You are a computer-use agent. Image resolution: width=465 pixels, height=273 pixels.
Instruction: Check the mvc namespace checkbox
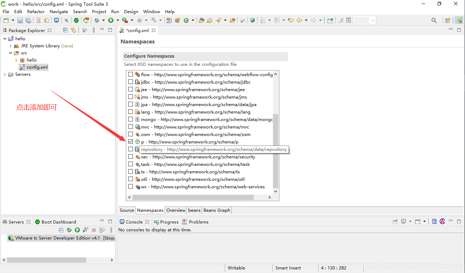pyautogui.click(x=130, y=127)
